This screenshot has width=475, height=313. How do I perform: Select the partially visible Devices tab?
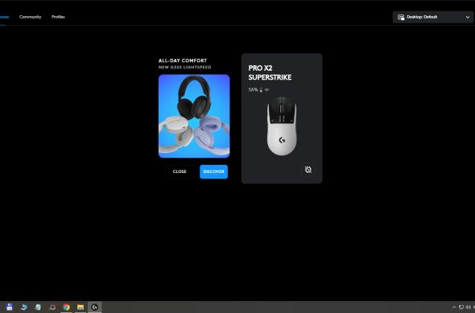(x=4, y=17)
